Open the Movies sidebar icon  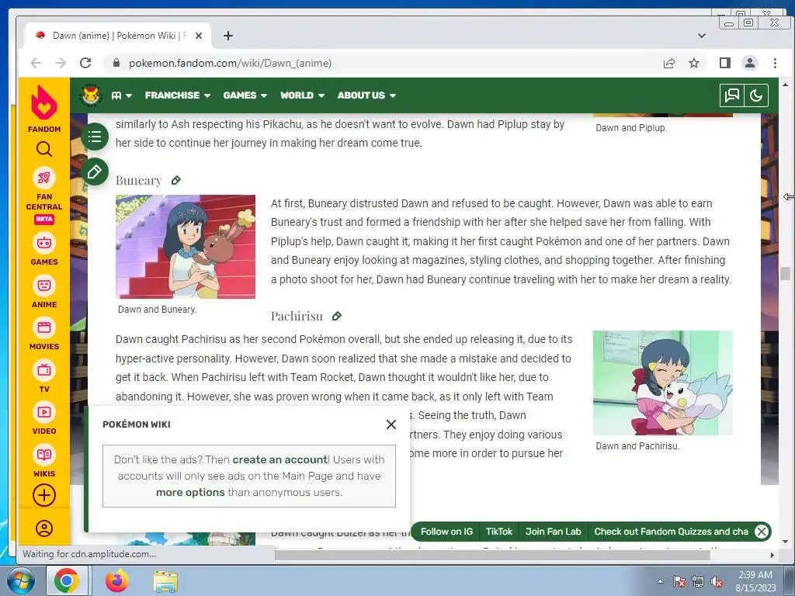point(44,327)
